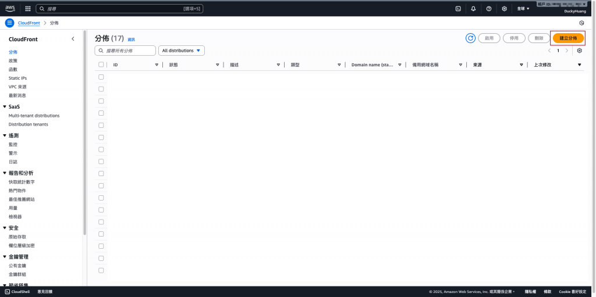
Task: Tick the fifth row checkbox
Action: point(101,125)
